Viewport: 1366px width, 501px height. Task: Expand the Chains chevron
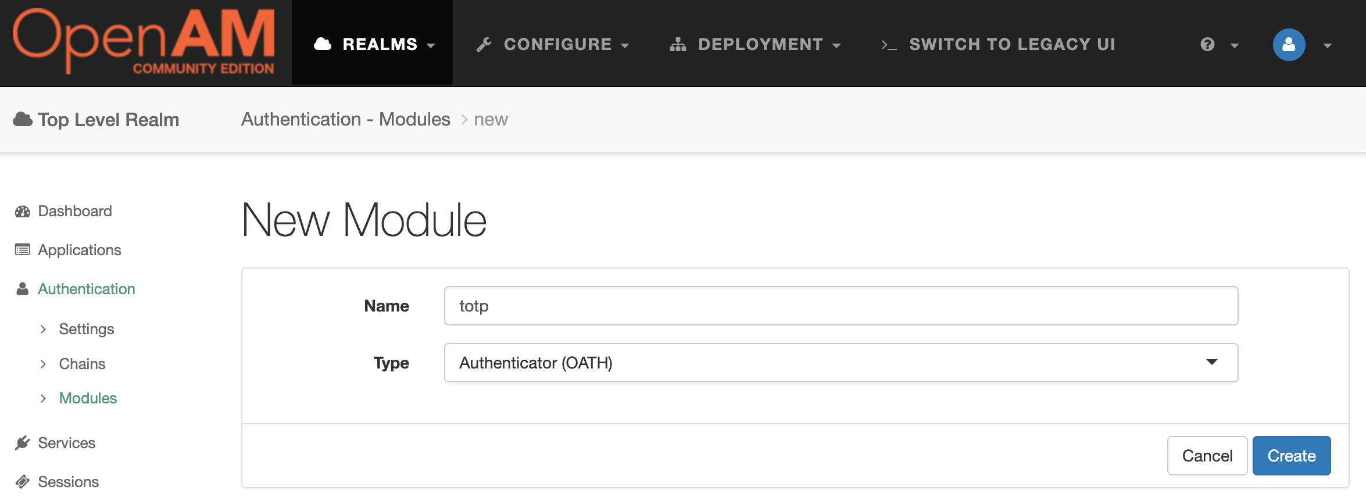pyautogui.click(x=43, y=364)
